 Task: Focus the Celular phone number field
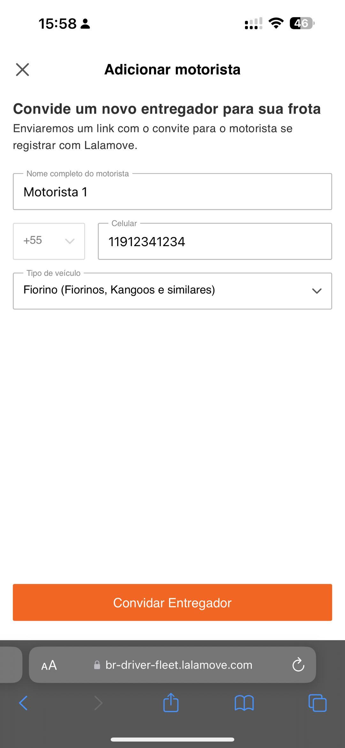click(215, 241)
